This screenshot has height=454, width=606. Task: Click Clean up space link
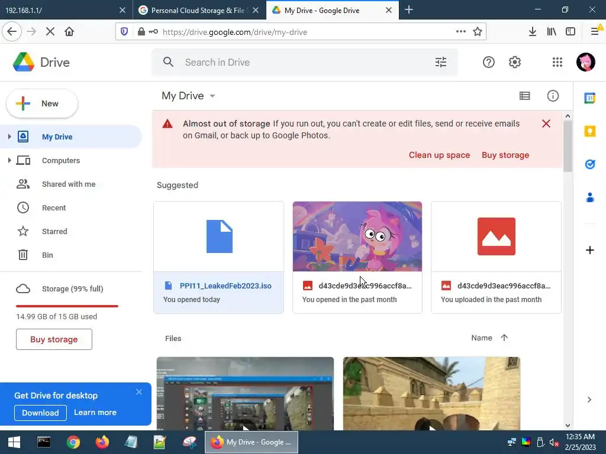(440, 155)
